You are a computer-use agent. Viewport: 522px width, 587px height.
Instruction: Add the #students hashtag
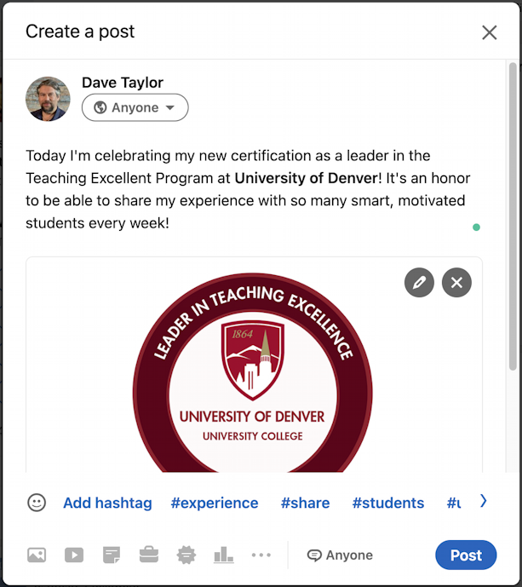388,503
